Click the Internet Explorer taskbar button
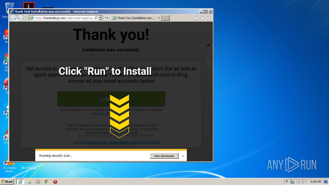329x185 pixels. pyautogui.click(x=20, y=182)
